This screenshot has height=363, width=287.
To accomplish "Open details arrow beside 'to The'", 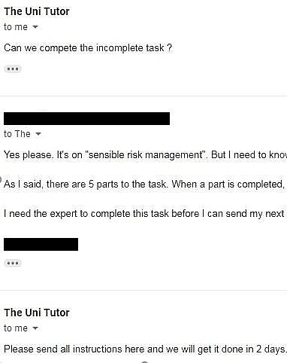I will tap(38, 134).
